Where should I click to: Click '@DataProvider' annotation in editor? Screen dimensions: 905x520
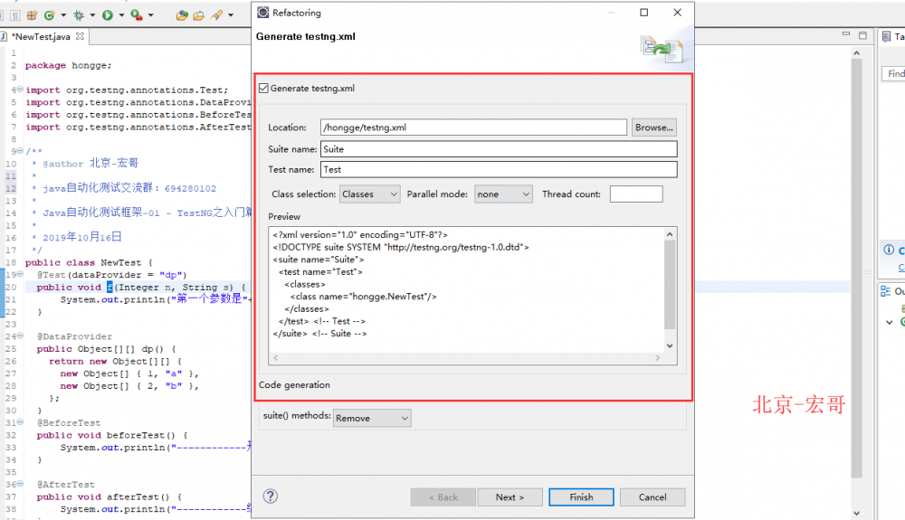[74, 336]
